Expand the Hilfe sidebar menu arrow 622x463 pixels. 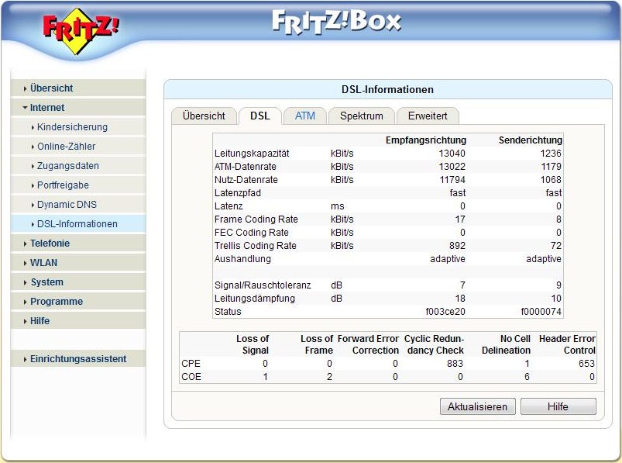(x=26, y=321)
